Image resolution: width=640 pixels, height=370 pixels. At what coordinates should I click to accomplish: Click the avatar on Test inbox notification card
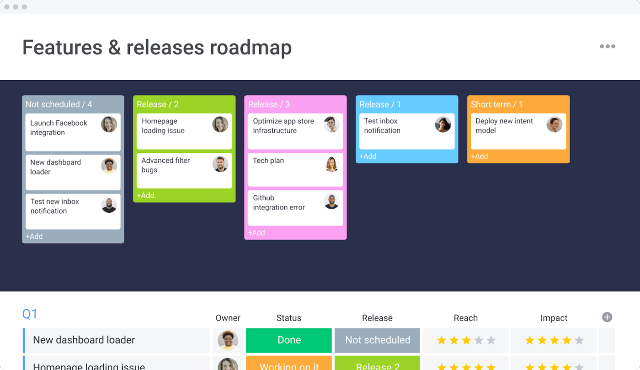tap(443, 124)
